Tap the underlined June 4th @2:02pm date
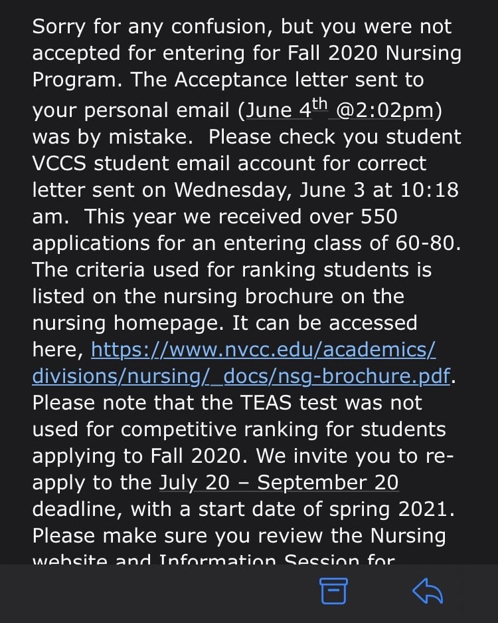The height and width of the screenshot is (623, 498). [340, 109]
